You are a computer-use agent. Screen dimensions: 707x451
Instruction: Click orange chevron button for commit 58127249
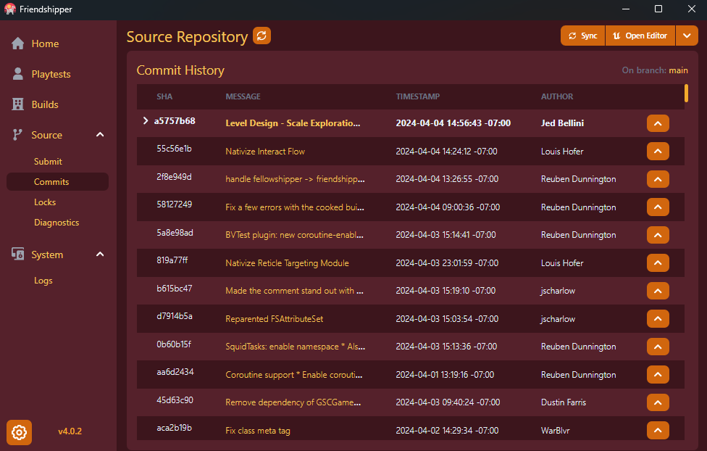[x=658, y=207]
